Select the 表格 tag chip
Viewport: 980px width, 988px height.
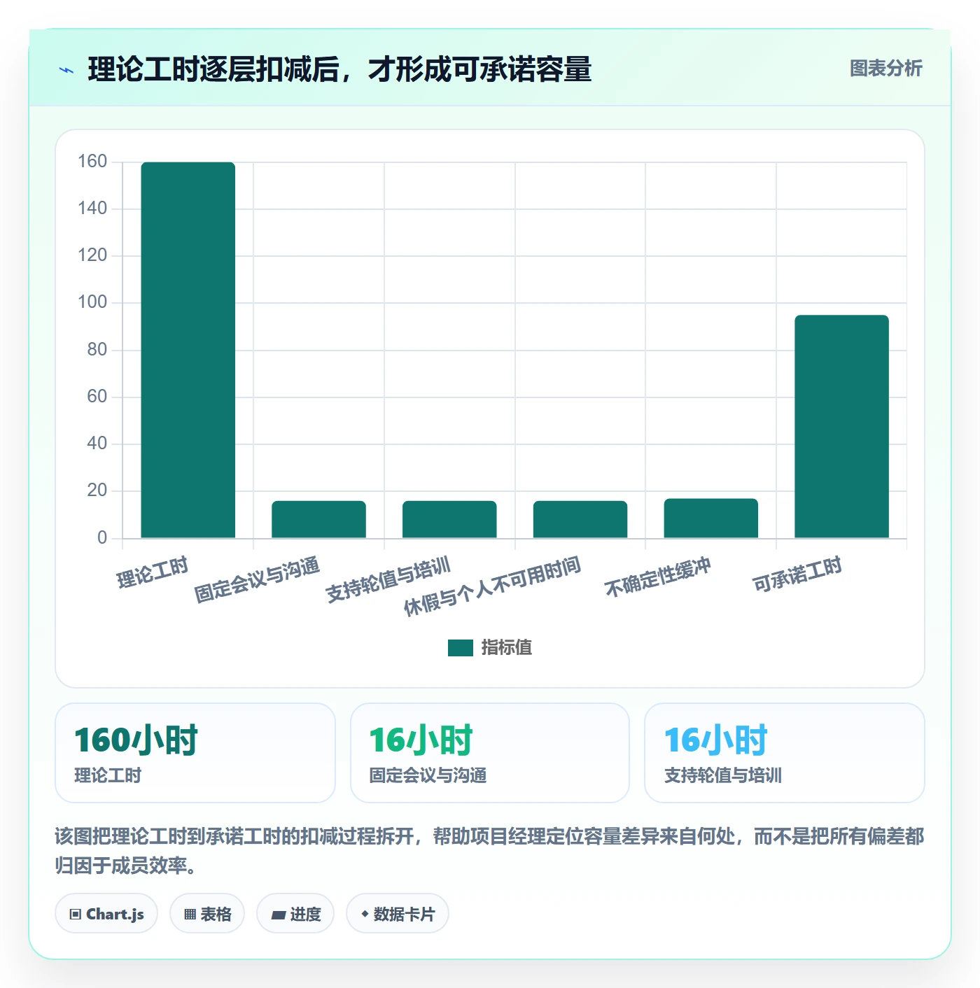coord(207,914)
